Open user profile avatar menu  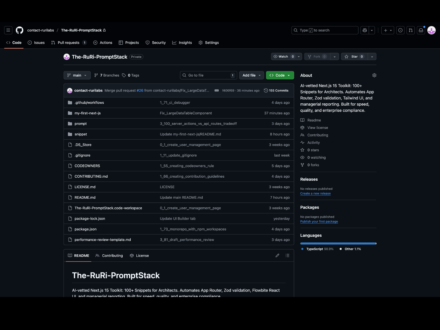(x=431, y=30)
